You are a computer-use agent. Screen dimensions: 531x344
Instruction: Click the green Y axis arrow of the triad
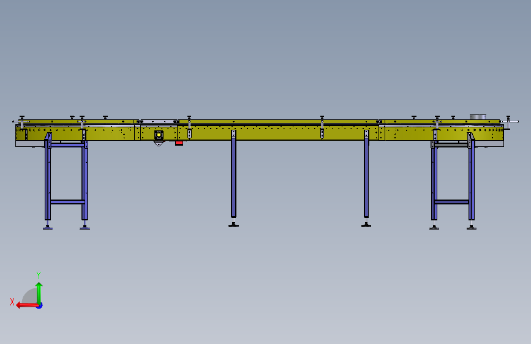point(39,293)
